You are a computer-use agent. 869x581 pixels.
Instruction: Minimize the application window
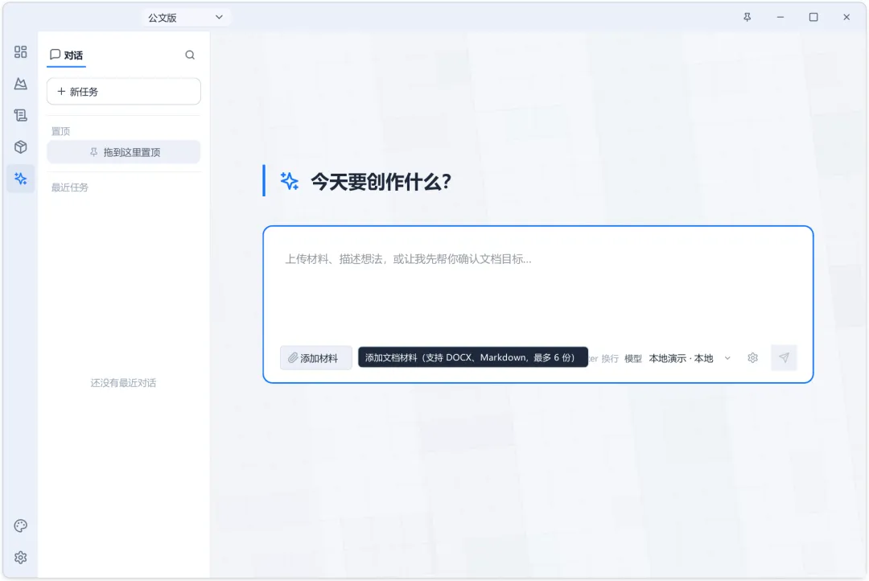(780, 17)
